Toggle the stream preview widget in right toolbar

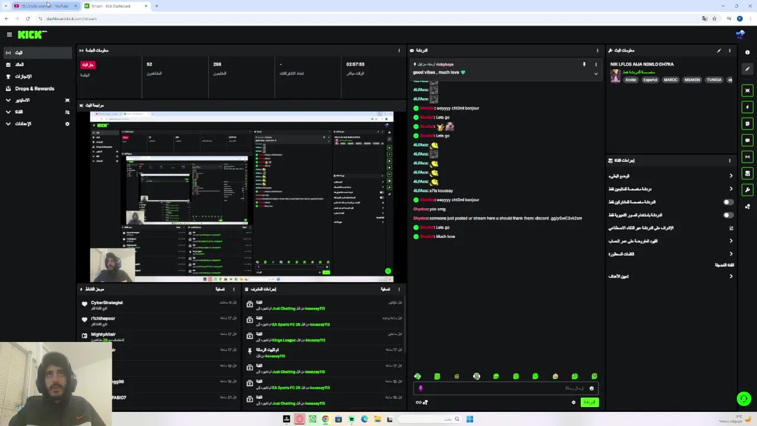tap(748, 91)
